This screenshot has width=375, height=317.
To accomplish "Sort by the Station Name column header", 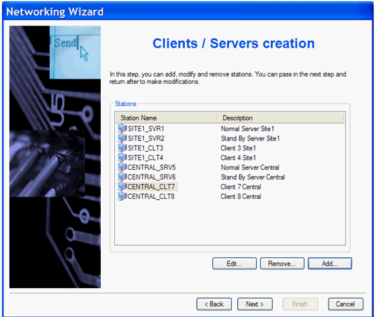I will 166,118.
